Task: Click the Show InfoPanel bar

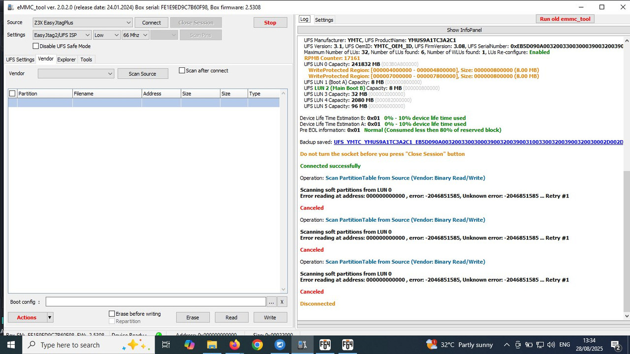Action: (464, 30)
